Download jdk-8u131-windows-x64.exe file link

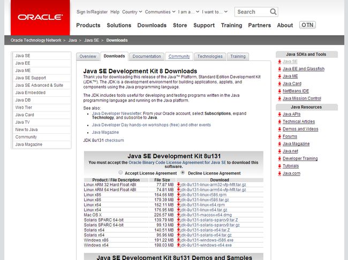pyautogui.click(x=206, y=245)
